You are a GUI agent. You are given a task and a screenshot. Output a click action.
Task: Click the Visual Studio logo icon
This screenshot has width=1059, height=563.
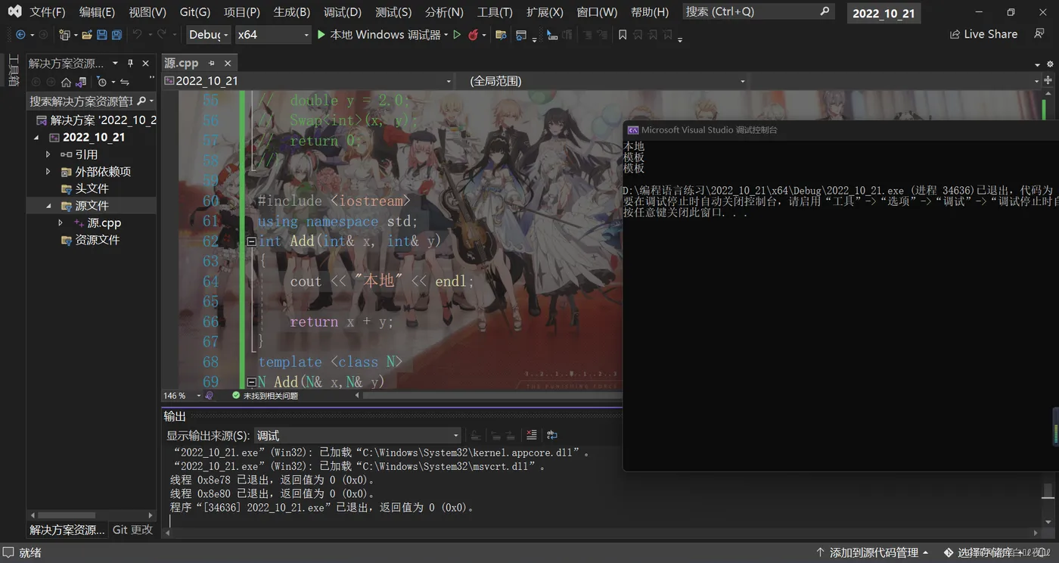coord(14,11)
